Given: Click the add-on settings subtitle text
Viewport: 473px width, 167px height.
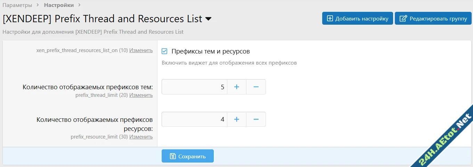Looking at the screenshot, I should click(x=93, y=32).
